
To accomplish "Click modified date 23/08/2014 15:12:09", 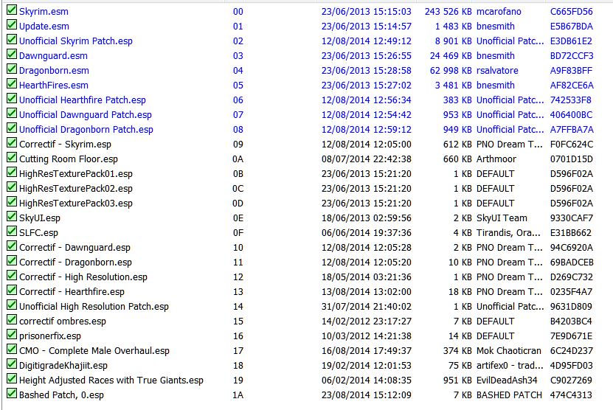I will pyautogui.click(x=367, y=395).
